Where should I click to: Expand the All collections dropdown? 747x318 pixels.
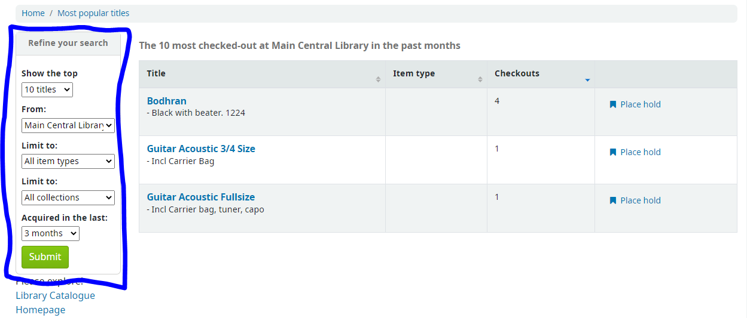click(x=68, y=197)
